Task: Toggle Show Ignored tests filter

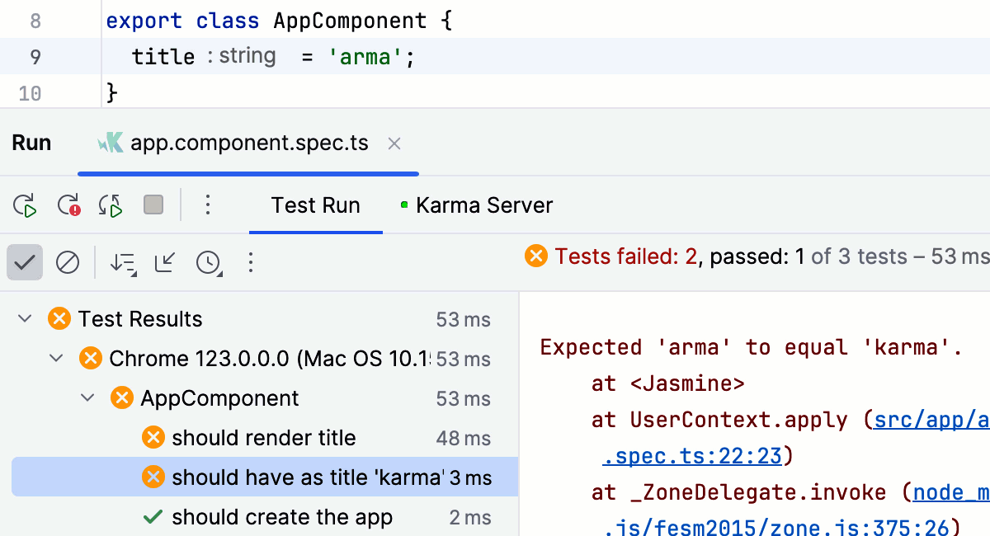Action: (68, 262)
